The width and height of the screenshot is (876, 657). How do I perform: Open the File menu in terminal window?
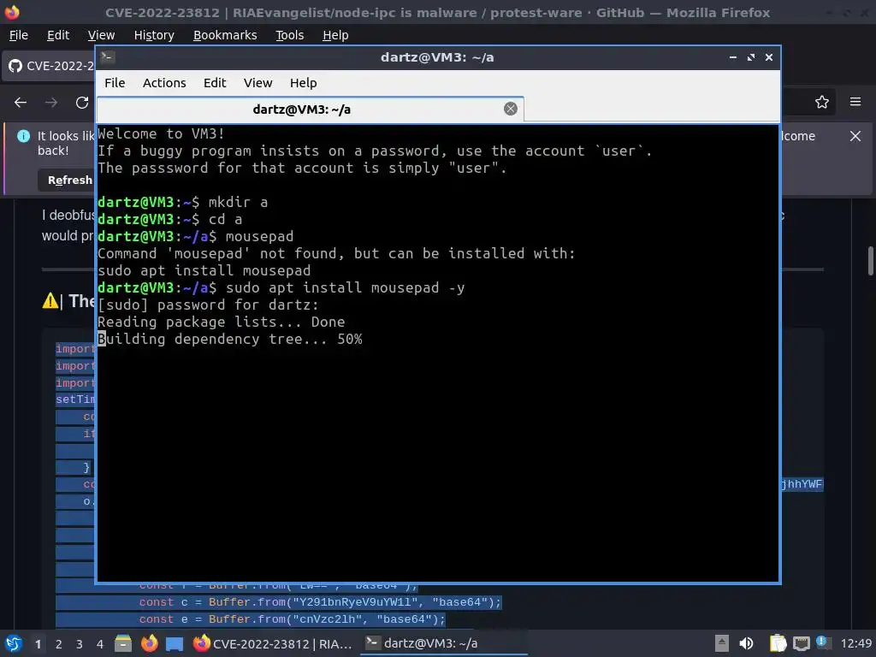click(x=115, y=83)
